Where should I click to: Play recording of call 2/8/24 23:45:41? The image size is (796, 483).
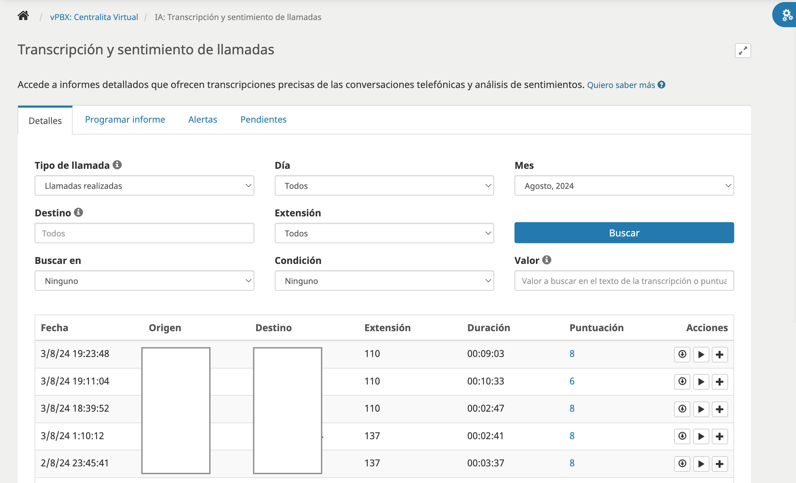701,464
